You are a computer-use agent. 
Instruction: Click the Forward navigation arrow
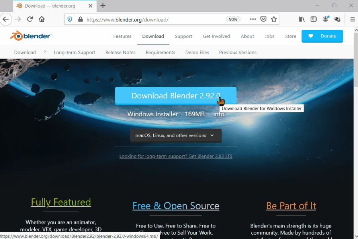[18, 20]
